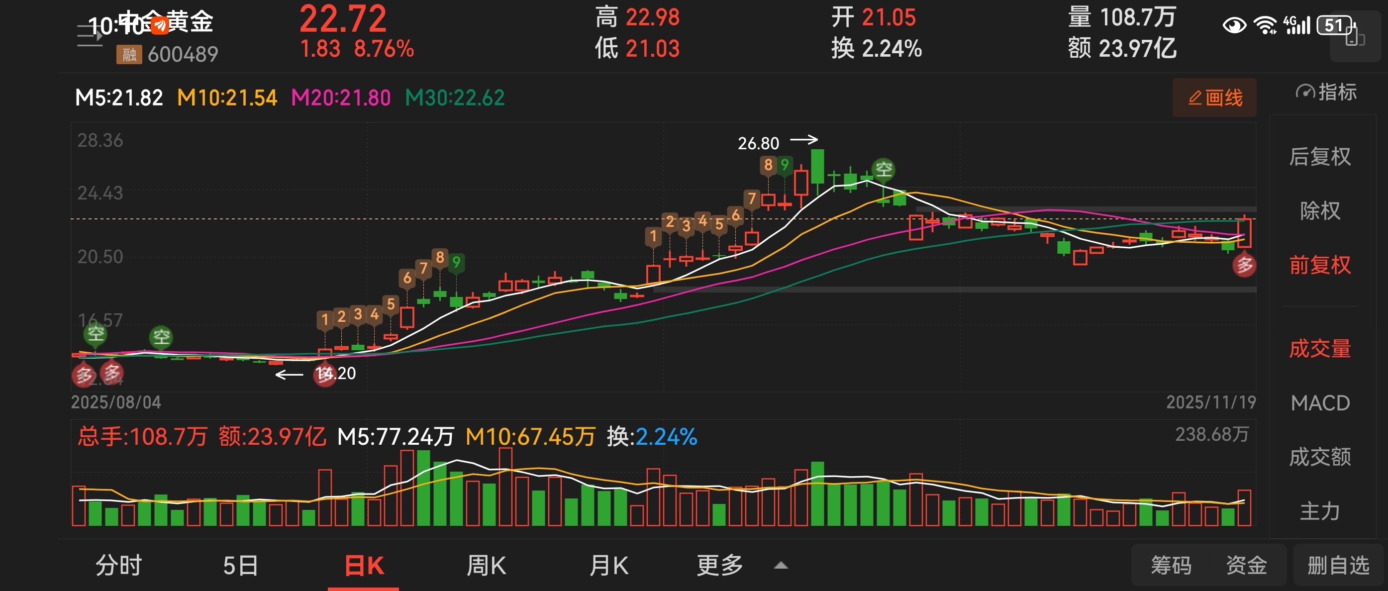Tap the 融 margin badge icon
The width and height of the screenshot is (1388, 591).
[129, 54]
